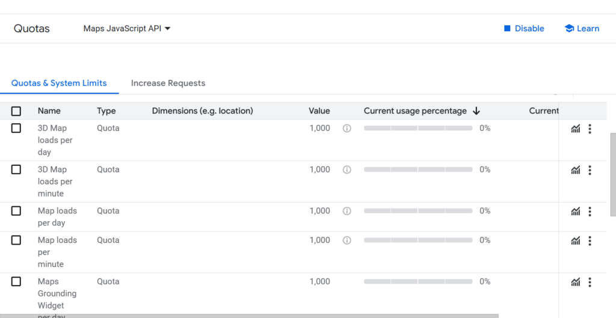
Task: Click usage bar for Map loads per day
Action: pos(418,211)
